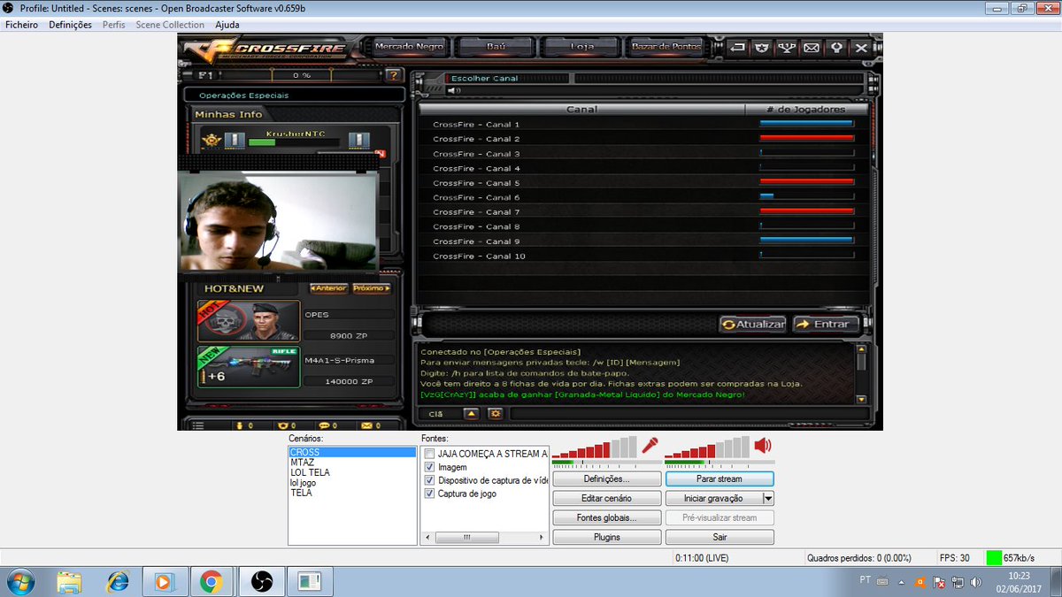Open CrossFire mask icon in top bar

tap(761, 48)
